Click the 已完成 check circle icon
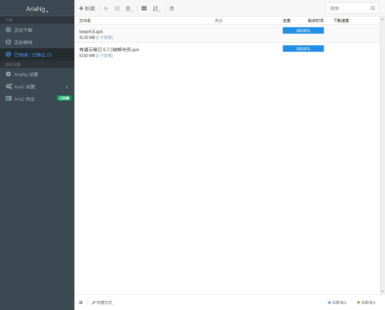385x310 pixels. [8, 54]
